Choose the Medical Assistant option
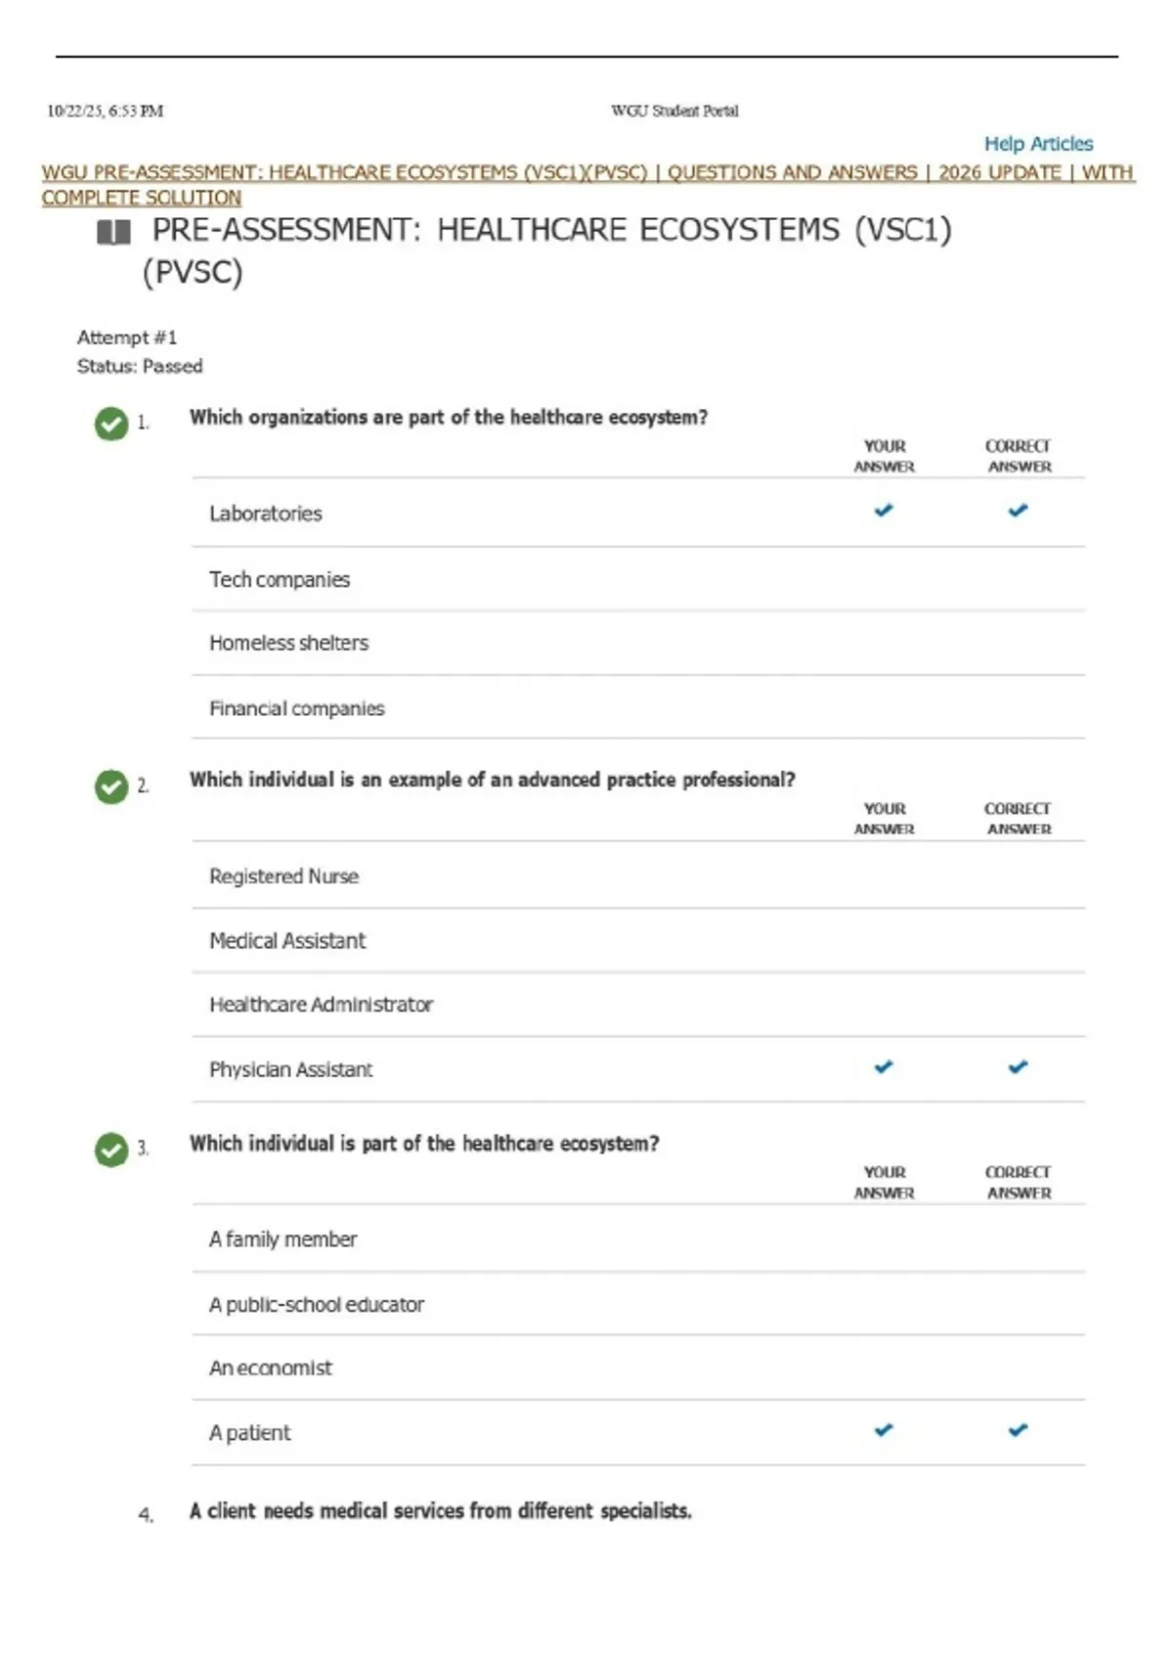This screenshot has height=1663, width=1173. pyautogui.click(x=638, y=940)
